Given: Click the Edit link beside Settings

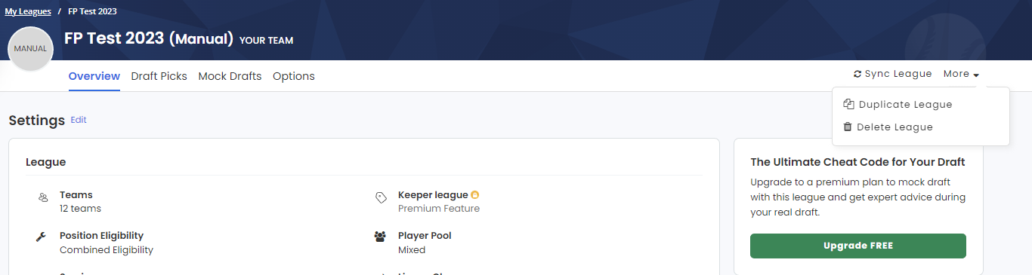Looking at the screenshot, I should (x=79, y=120).
